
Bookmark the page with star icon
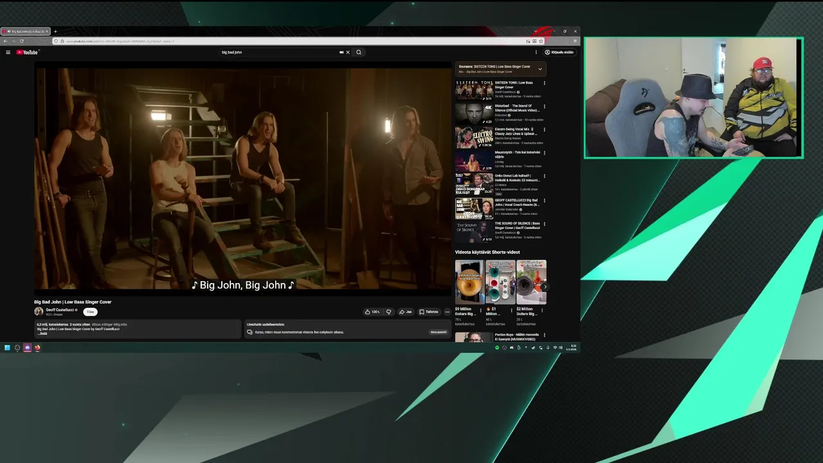point(541,41)
